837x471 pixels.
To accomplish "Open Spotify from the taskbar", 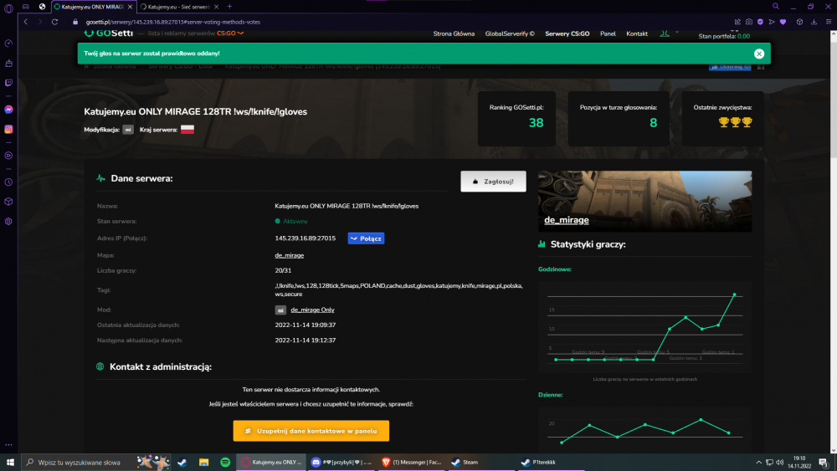I will point(225,463).
